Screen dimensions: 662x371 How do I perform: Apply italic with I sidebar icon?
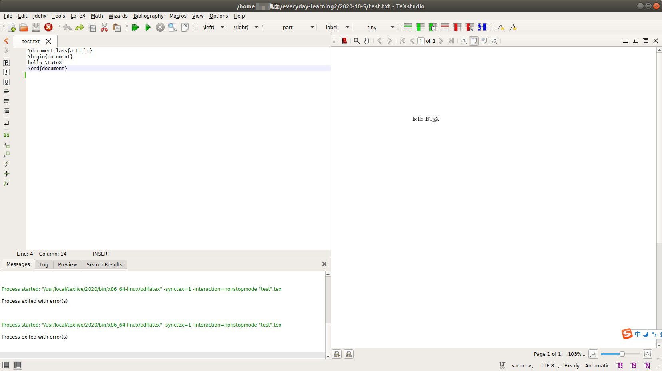click(x=6, y=72)
